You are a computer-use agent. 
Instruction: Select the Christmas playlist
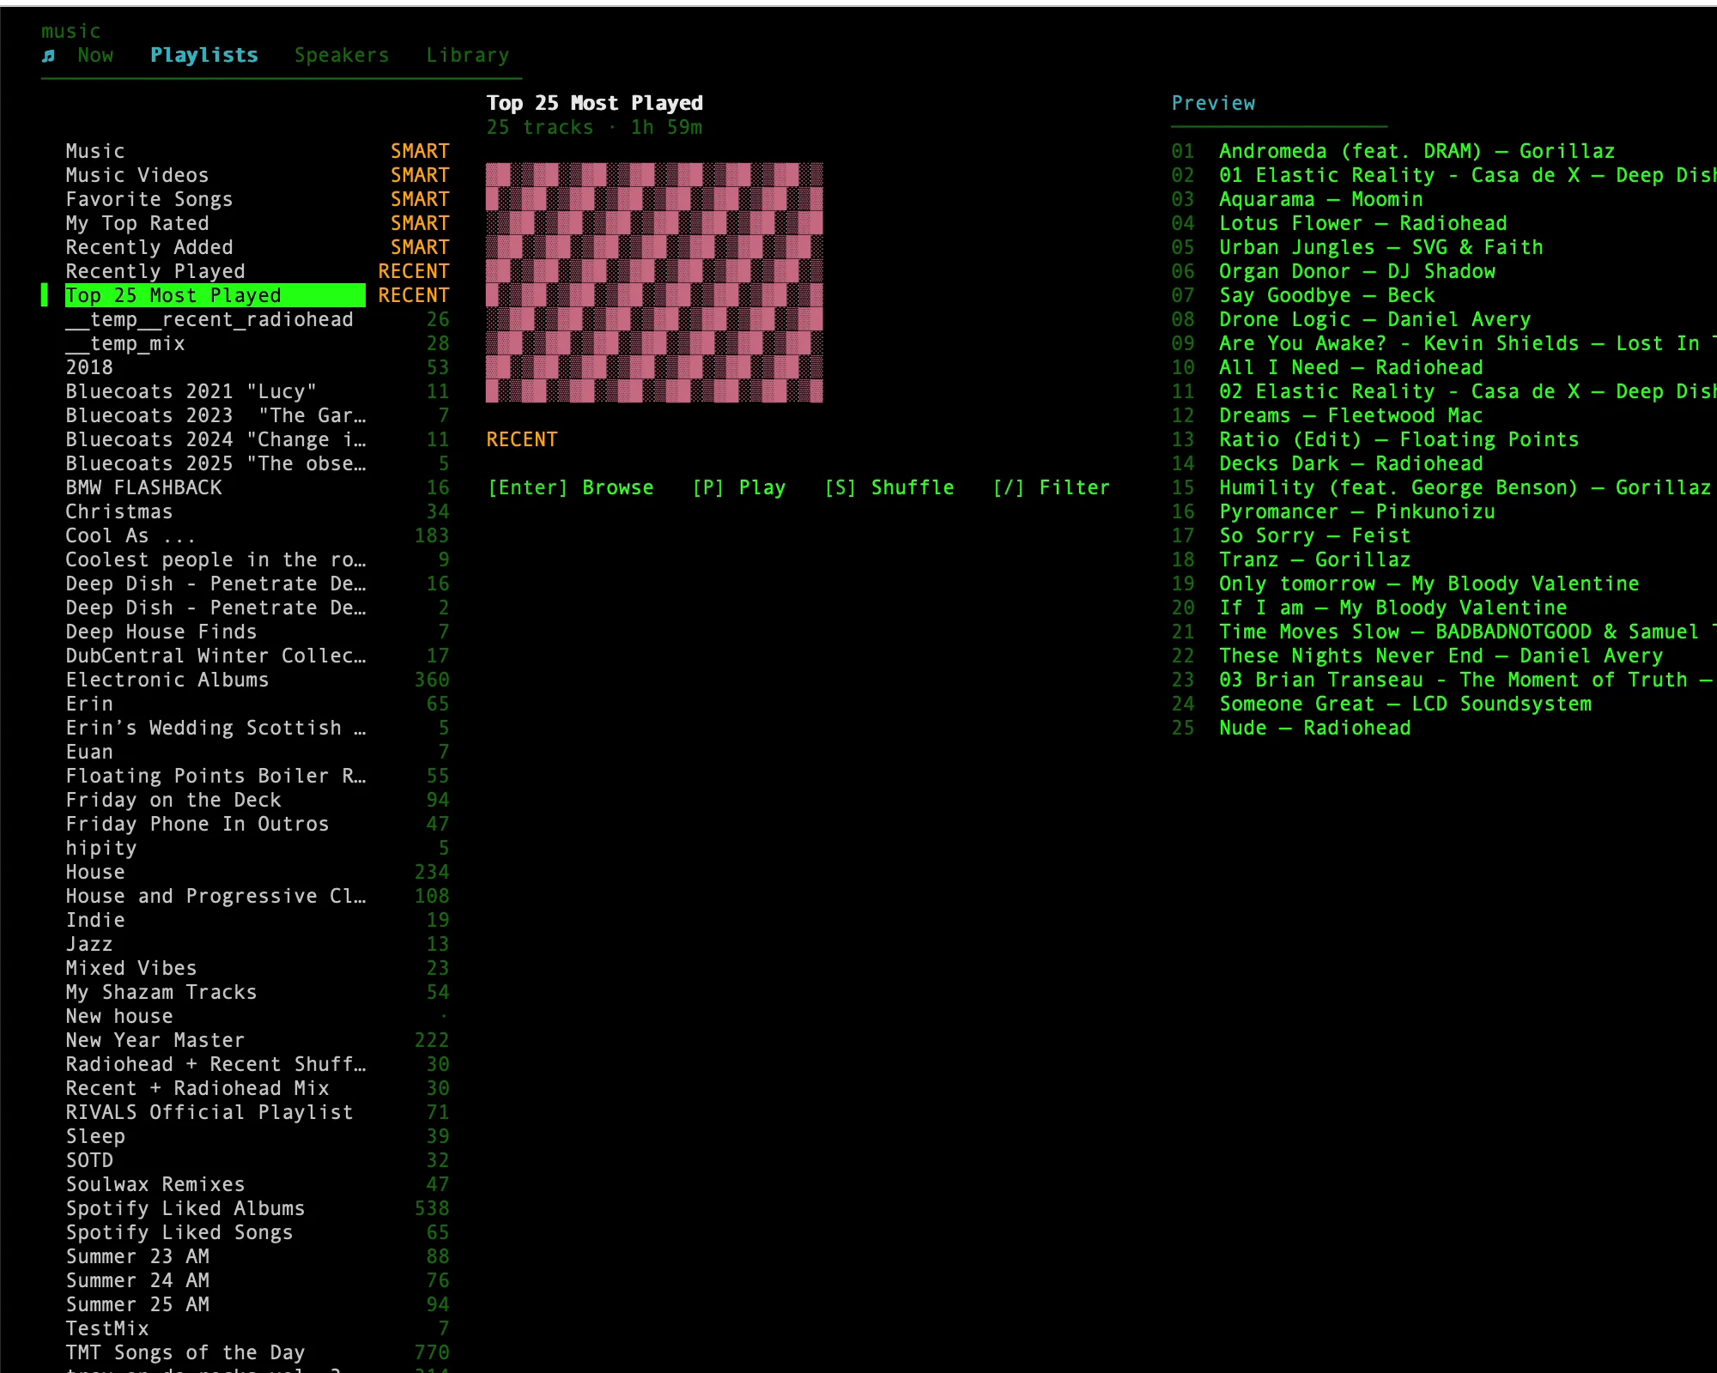click(258, 511)
